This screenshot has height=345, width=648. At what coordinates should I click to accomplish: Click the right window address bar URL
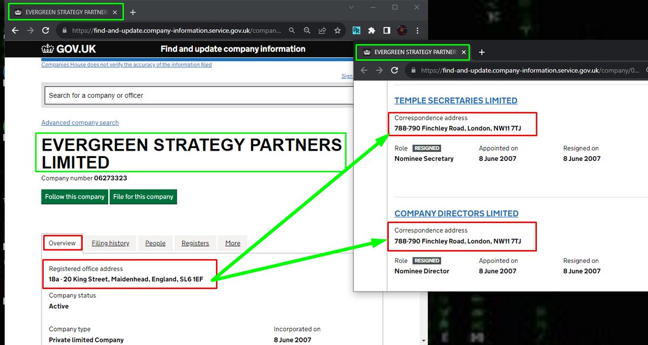pyautogui.click(x=529, y=70)
